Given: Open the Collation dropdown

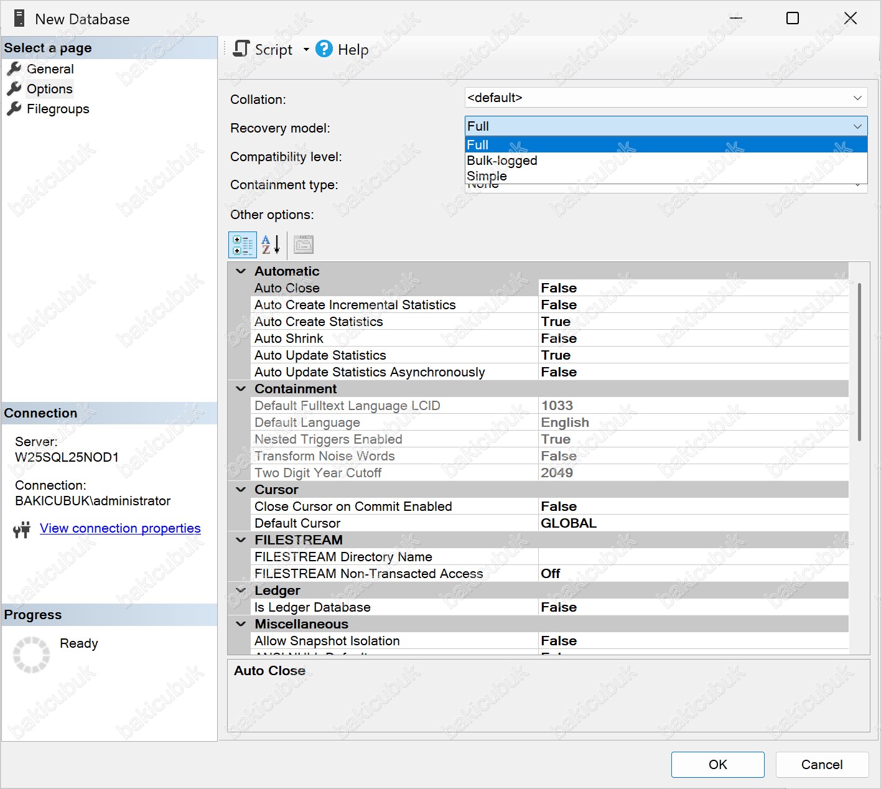Looking at the screenshot, I should coord(857,98).
